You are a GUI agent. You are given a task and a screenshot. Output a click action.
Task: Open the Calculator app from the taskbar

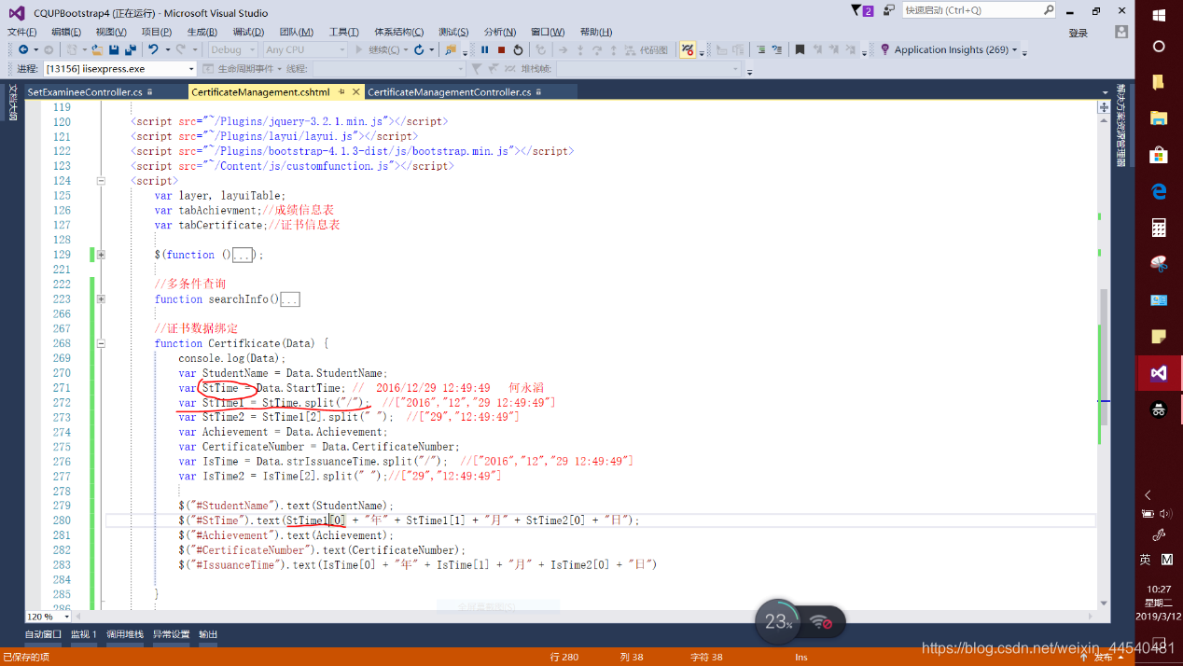pyautogui.click(x=1159, y=228)
